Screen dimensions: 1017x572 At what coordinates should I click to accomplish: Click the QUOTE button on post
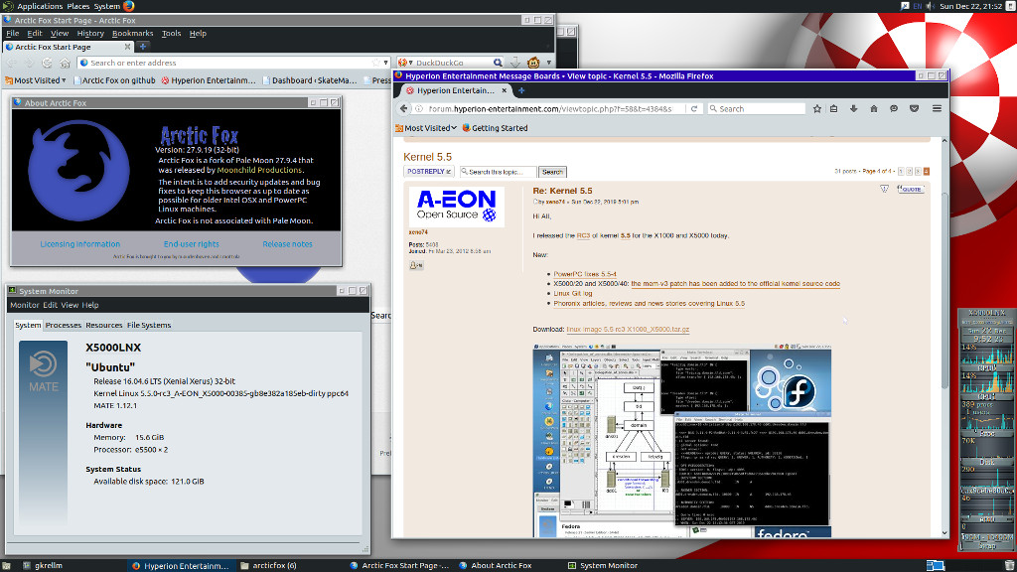(911, 190)
